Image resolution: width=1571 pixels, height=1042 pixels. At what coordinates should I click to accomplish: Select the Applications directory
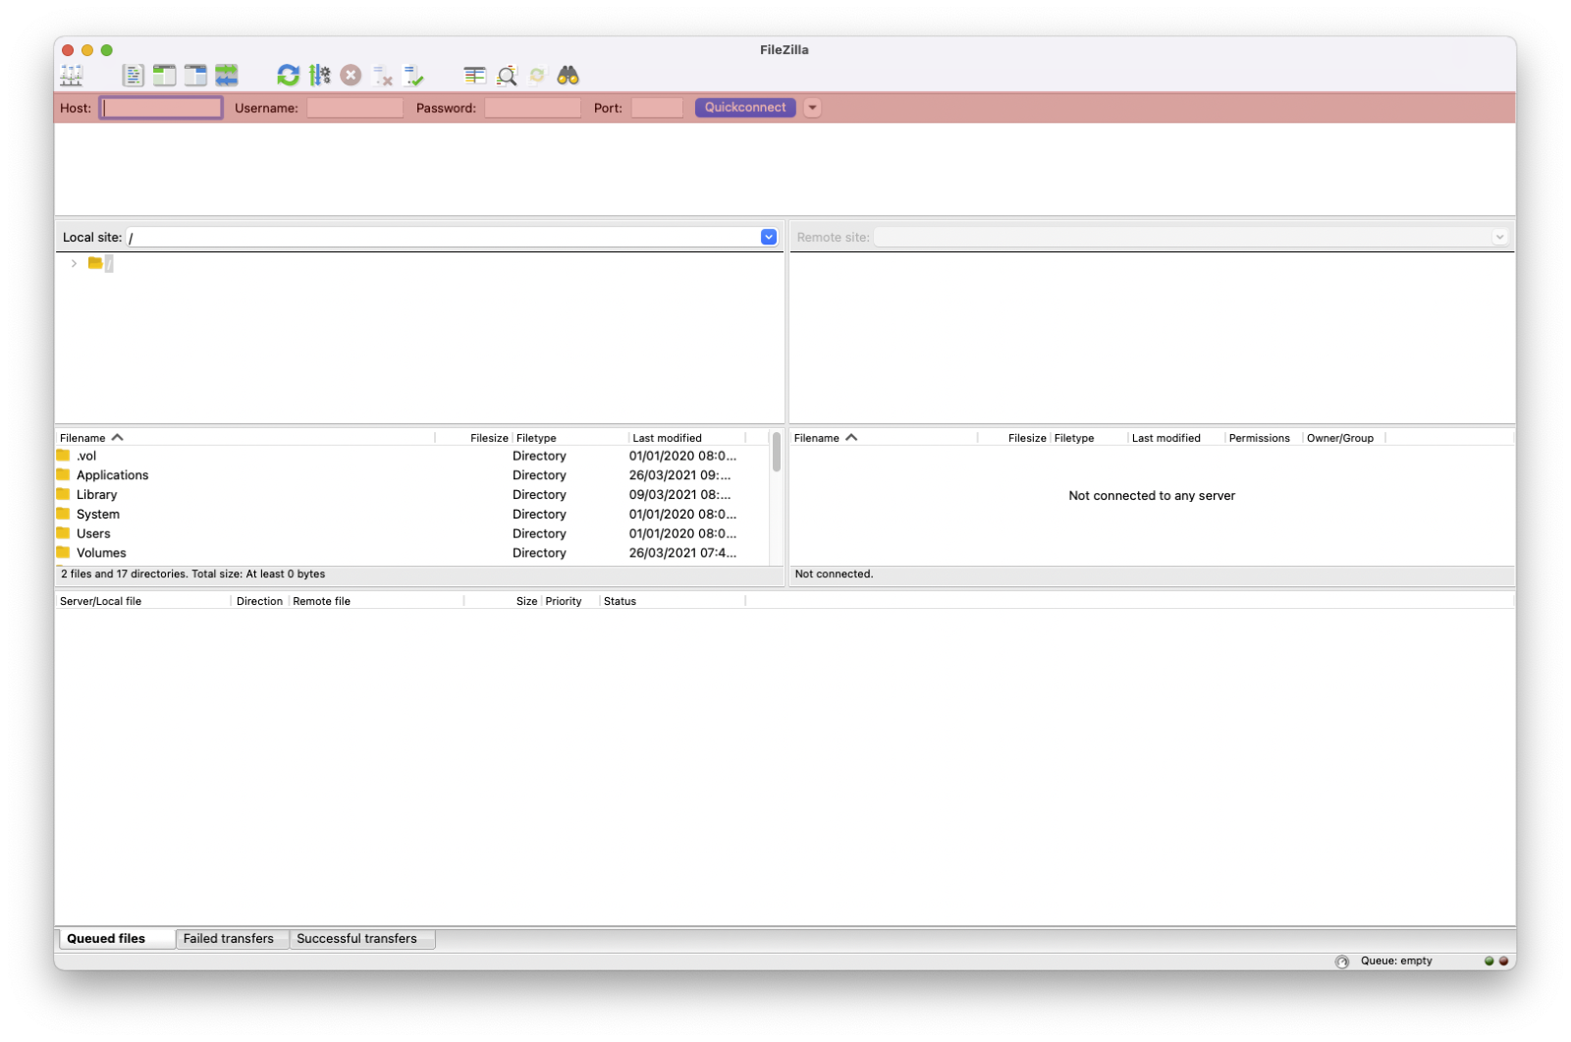coord(412,475)
